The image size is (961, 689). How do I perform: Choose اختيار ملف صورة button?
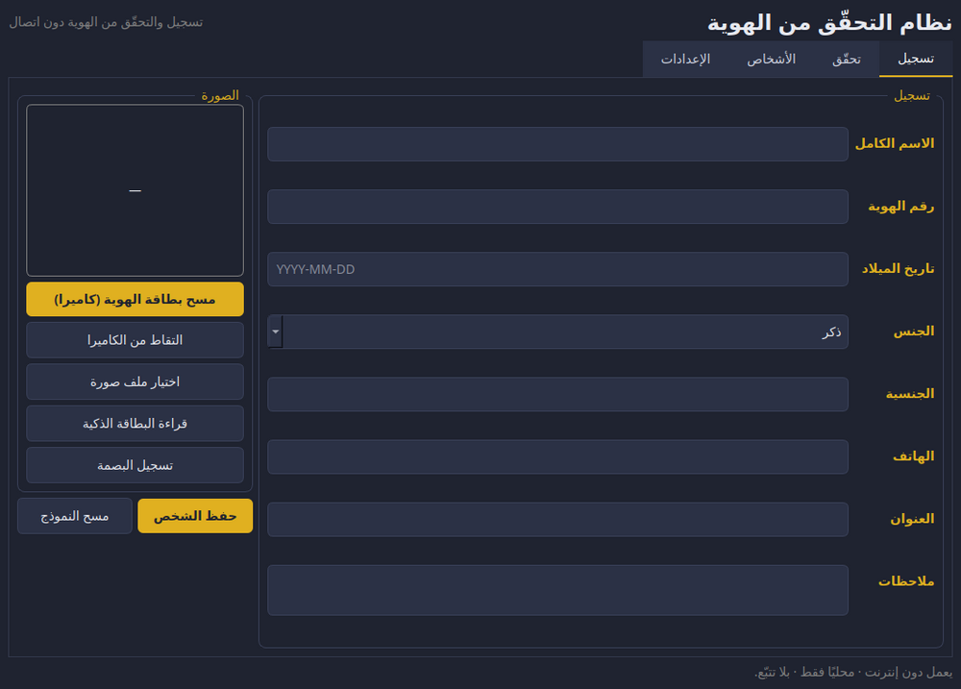(135, 381)
